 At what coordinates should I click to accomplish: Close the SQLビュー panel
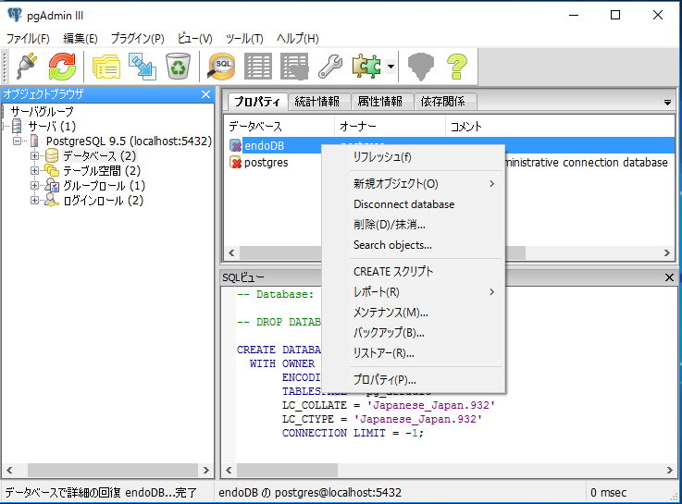click(x=669, y=277)
